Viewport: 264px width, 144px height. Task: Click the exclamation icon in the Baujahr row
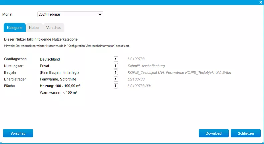pyautogui.click(x=116, y=72)
